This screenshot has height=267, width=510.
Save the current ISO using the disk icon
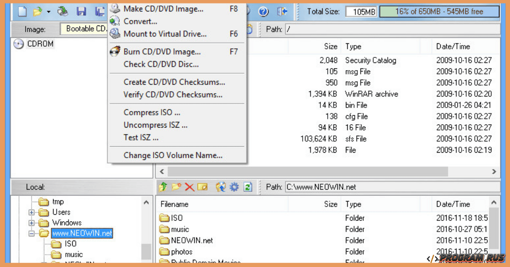82,11
